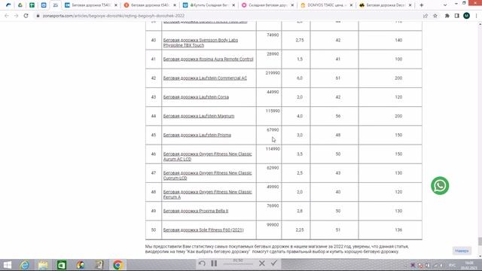This screenshot has height=271, width=482.
Task: Bookmark this page with the star icon
Action: (435, 16)
